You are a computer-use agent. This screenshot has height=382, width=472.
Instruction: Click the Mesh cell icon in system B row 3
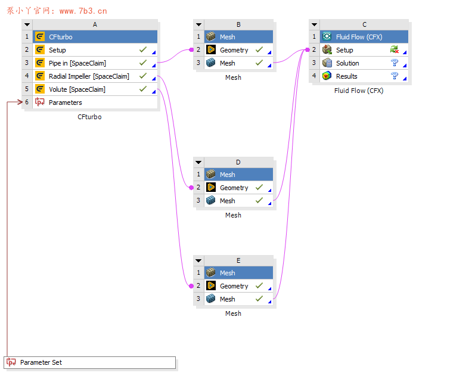(211, 63)
